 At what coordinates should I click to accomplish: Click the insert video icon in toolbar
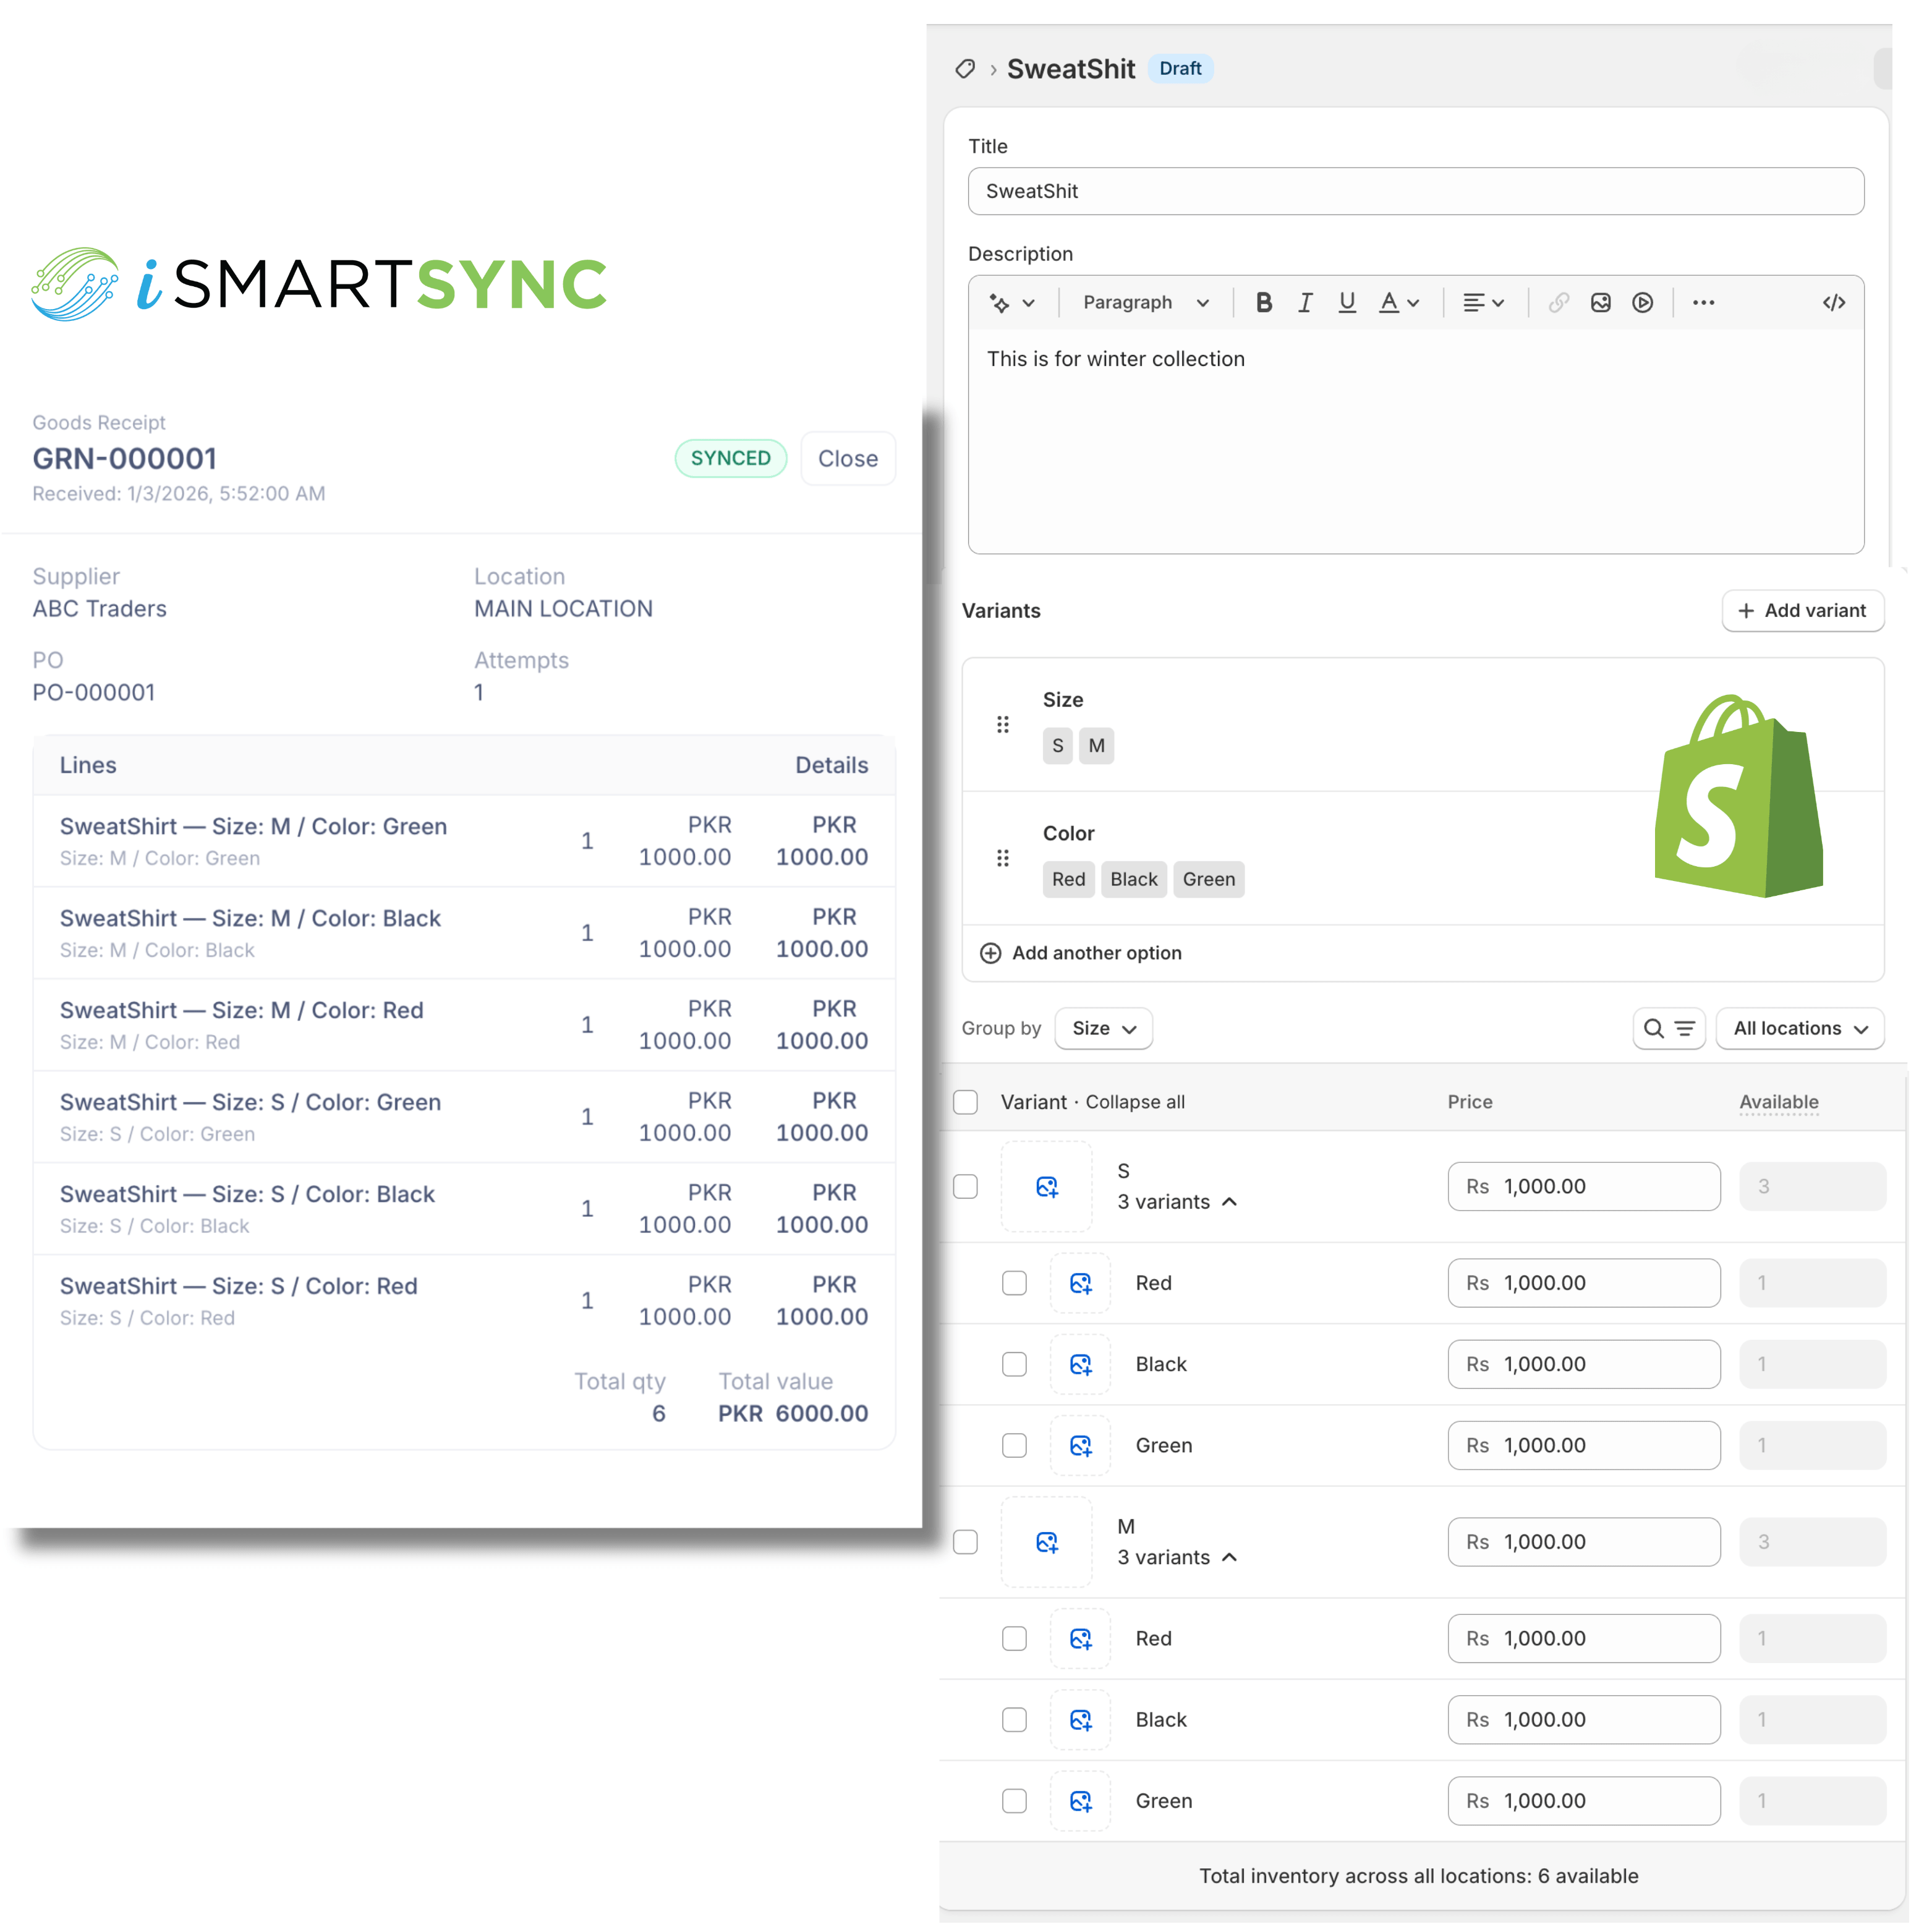click(x=1642, y=302)
